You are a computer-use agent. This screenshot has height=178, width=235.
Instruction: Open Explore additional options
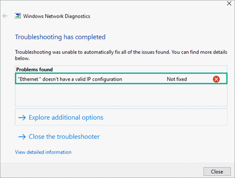click(121, 117)
